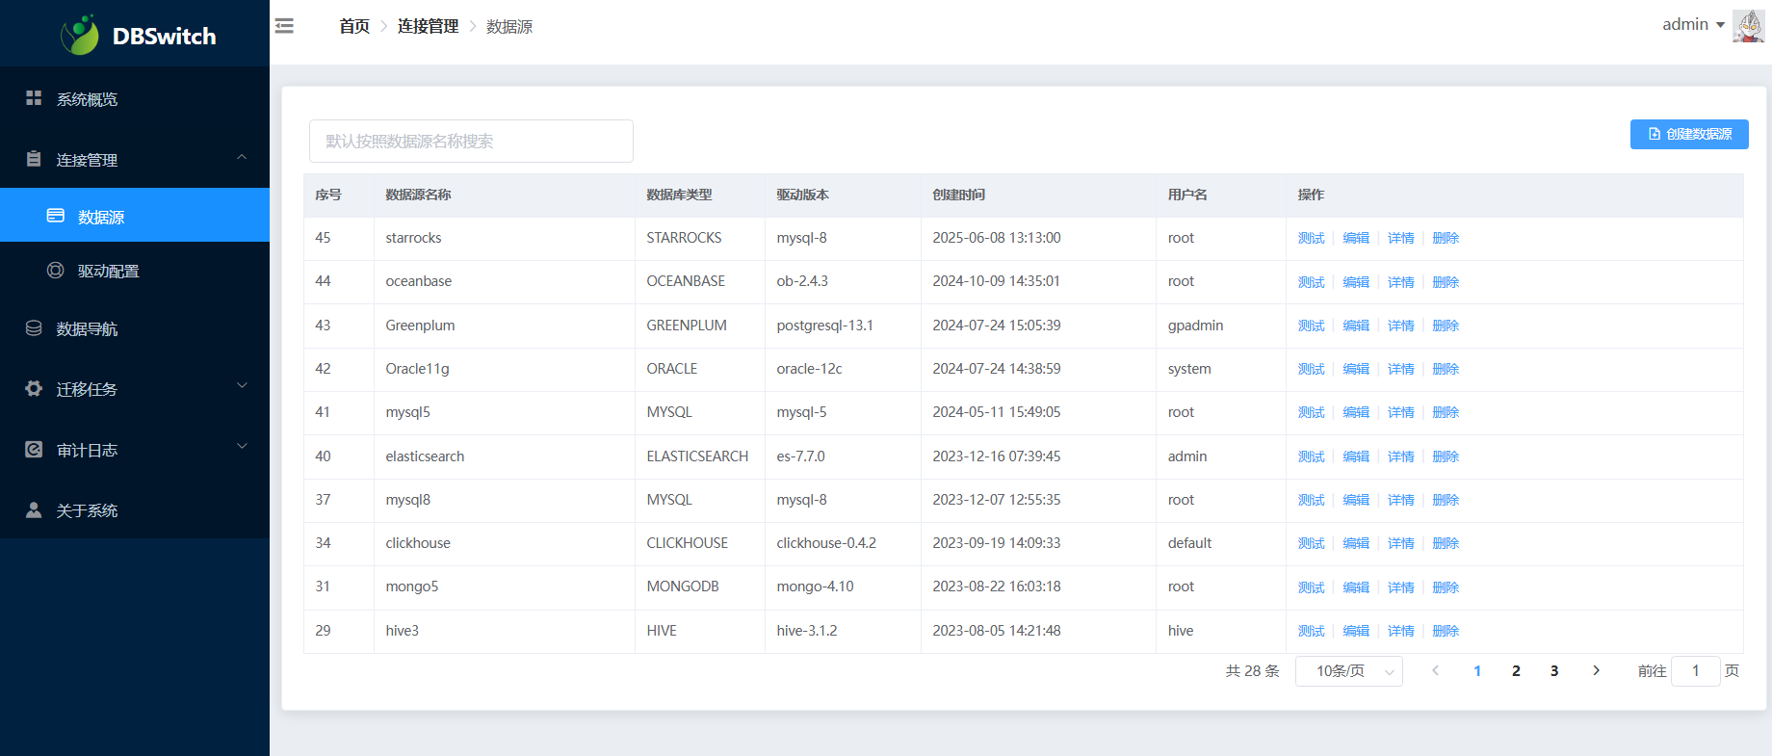Click the 驱动配置 sidebar icon
This screenshot has height=756, width=1772.
56,271
